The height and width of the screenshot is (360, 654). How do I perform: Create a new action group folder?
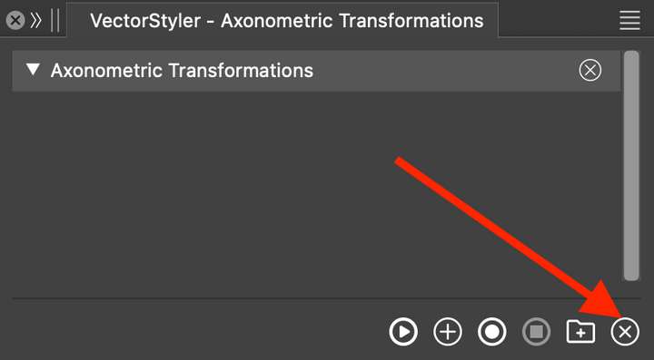(x=580, y=332)
